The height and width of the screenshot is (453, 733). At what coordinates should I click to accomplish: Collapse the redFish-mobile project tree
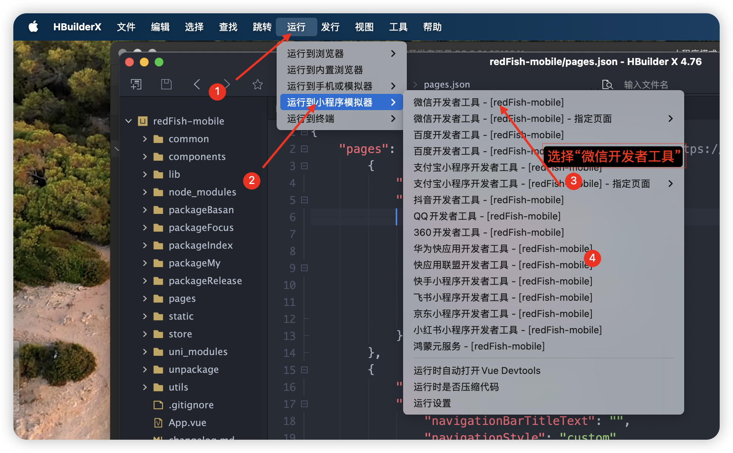pyautogui.click(x=128, y=121)
